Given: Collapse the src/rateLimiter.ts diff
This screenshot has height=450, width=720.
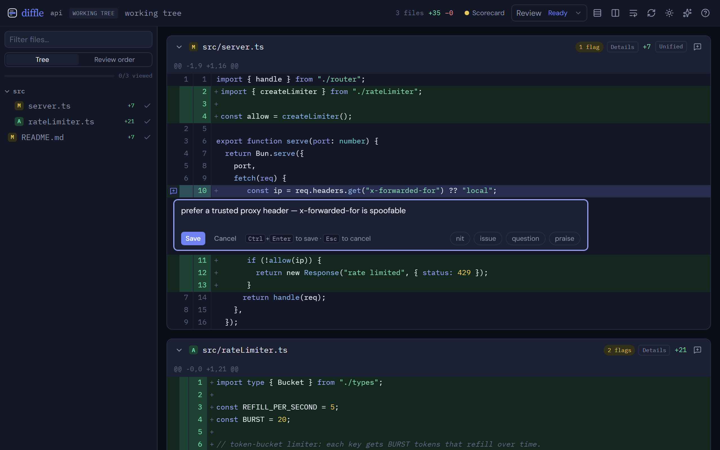Looking at the screenshot, I should pos(179,350).
